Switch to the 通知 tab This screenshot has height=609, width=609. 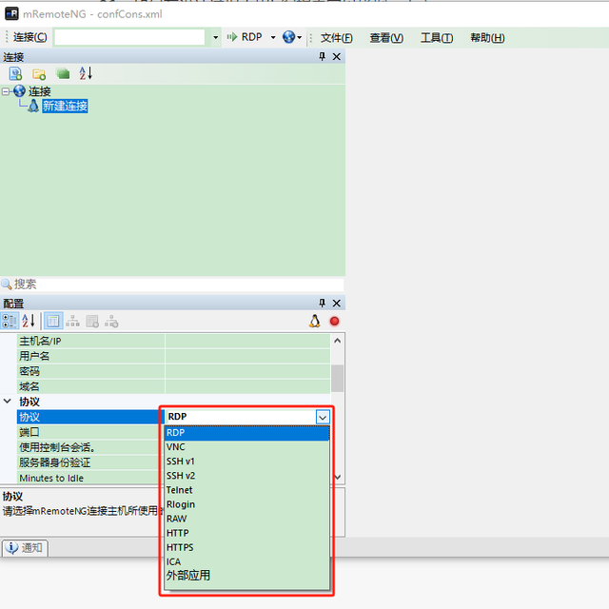[x=25, y=548]
